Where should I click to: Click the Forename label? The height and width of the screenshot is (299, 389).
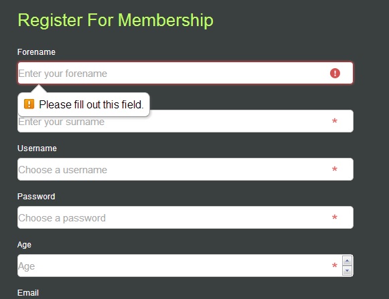click(36, 52)
